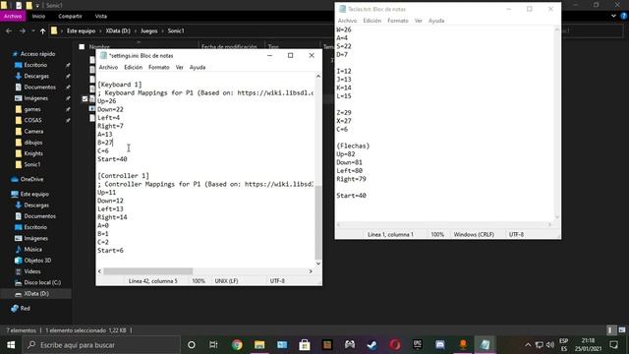Click Sonic1 in the address breadcrumb
Screen dimensions: 629x354
[176, 30]
